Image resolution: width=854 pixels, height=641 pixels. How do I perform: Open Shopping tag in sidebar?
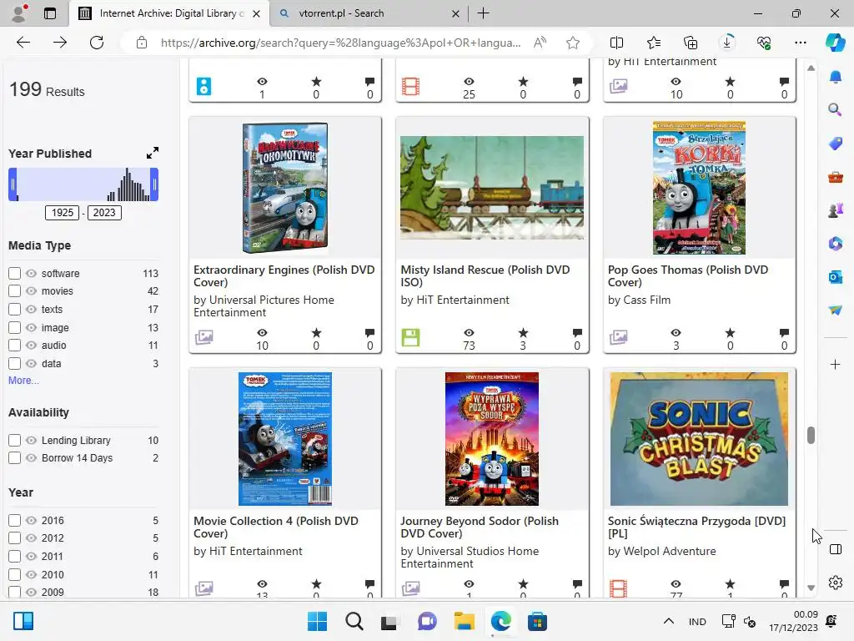point(835,144)
